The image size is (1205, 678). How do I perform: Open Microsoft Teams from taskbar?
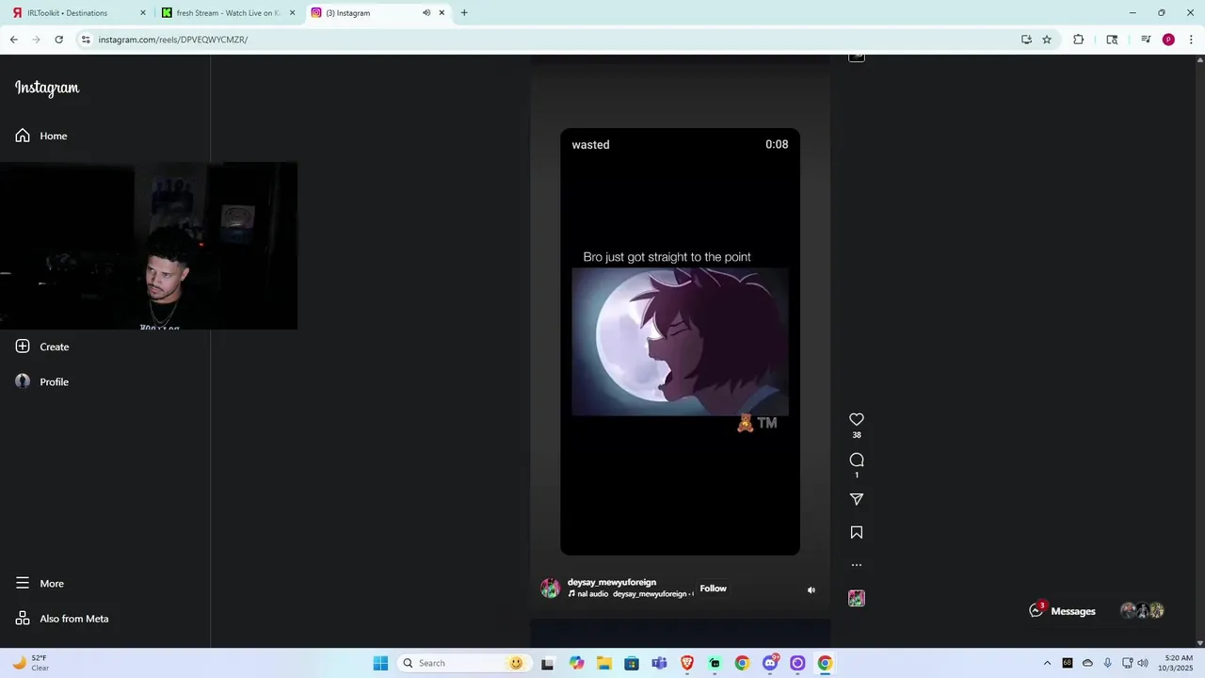(x=659, y=663)
